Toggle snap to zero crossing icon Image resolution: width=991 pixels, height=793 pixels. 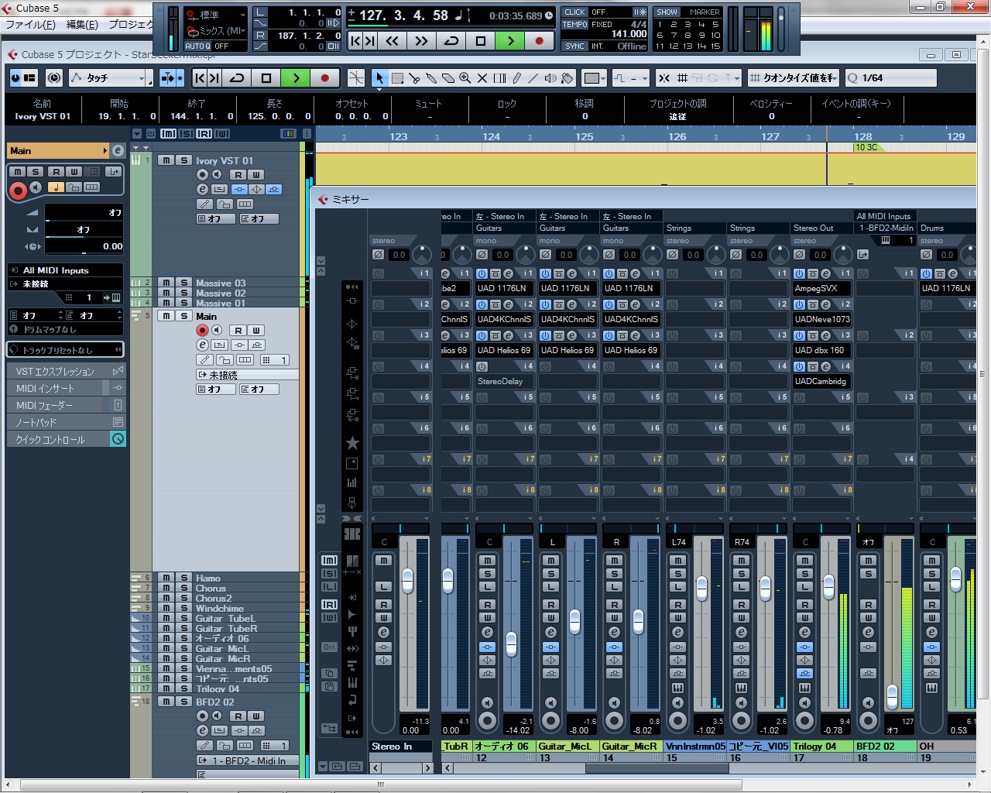coord(664,78)
